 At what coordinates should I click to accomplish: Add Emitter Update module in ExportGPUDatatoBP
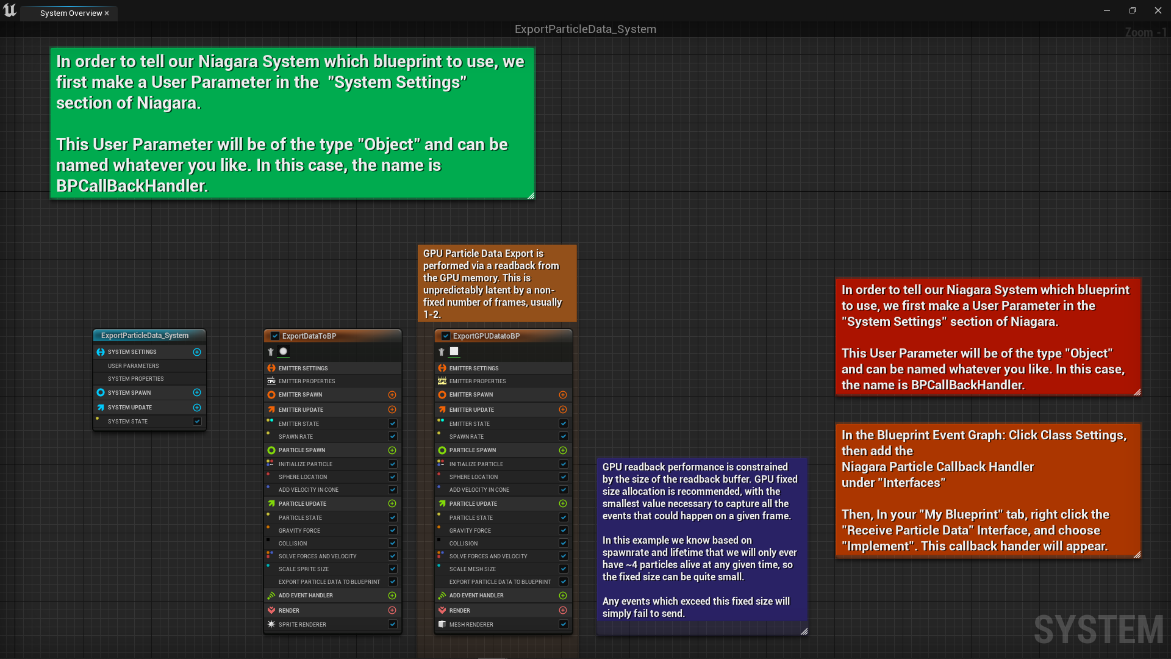563,409
